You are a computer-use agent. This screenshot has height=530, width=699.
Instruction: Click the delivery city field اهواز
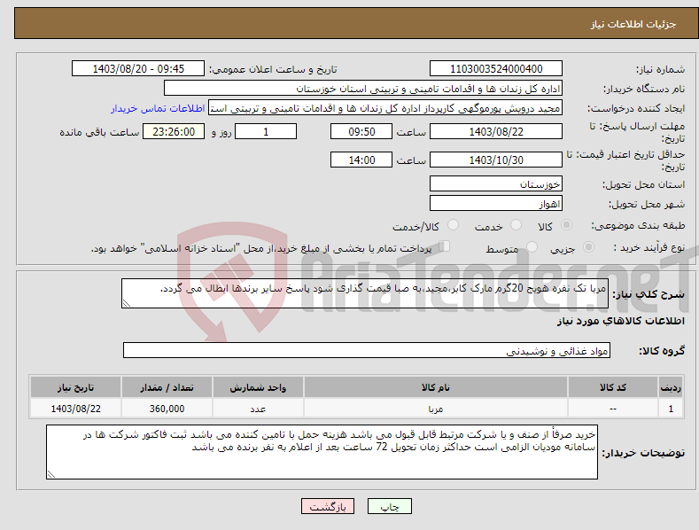click(496, 204)
